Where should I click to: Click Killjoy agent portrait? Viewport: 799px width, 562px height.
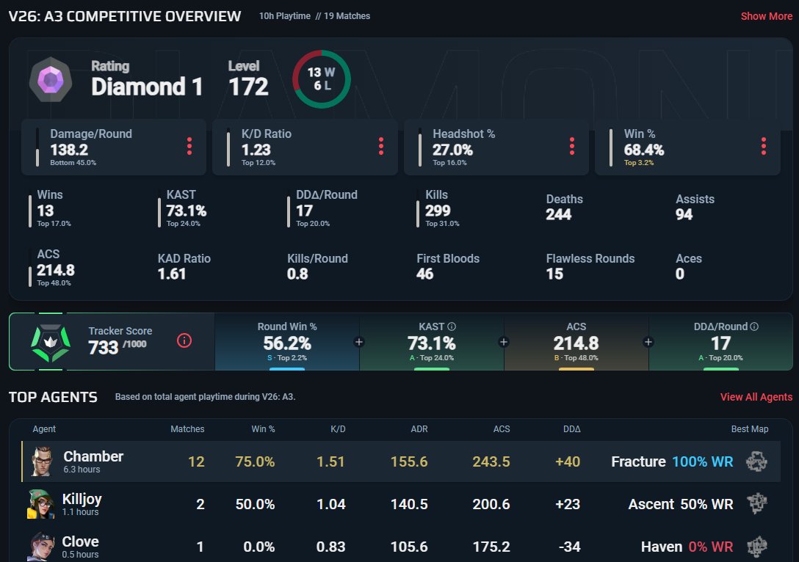(41, 504)
